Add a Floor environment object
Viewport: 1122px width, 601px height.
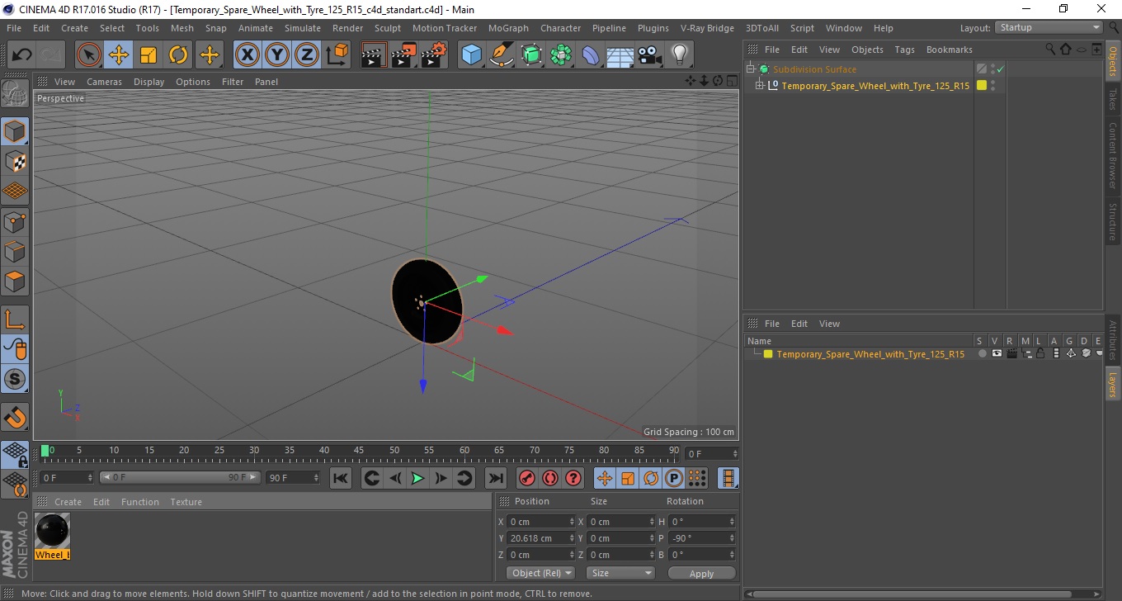click(x=620, y=55)
